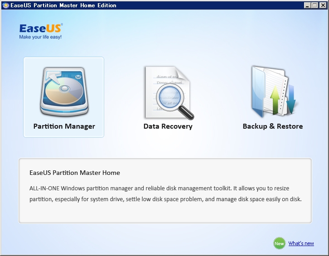329x256 pixels.
Task: Click the title bar text 'EaseUS Partition Master Home Edition'
Action: [x=63, y=5]
